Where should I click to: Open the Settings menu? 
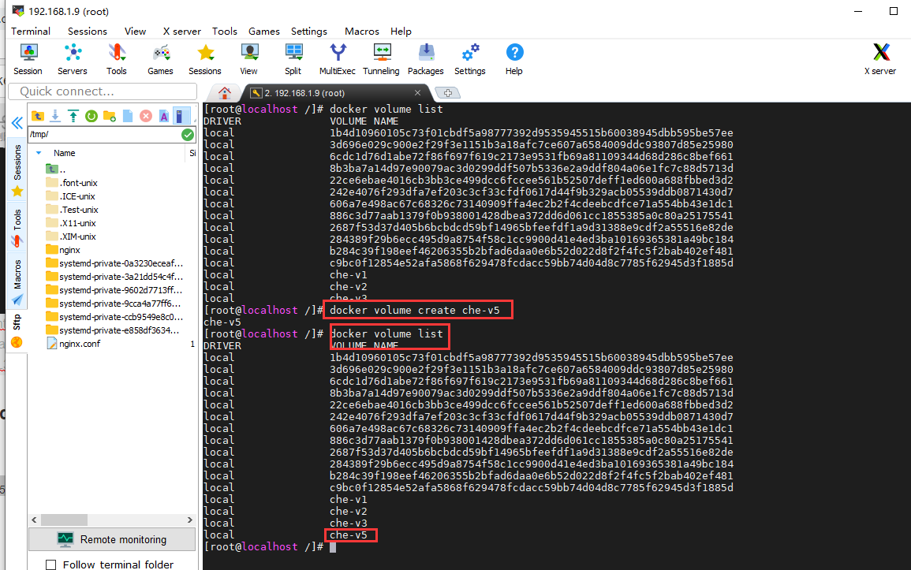pyautogui.click(x=309, y=32)
